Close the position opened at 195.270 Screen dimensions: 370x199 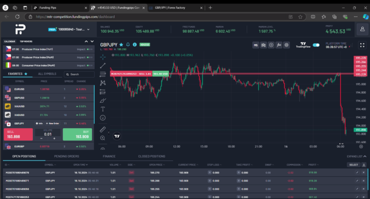pyautogui.click(x=364, y=173)
